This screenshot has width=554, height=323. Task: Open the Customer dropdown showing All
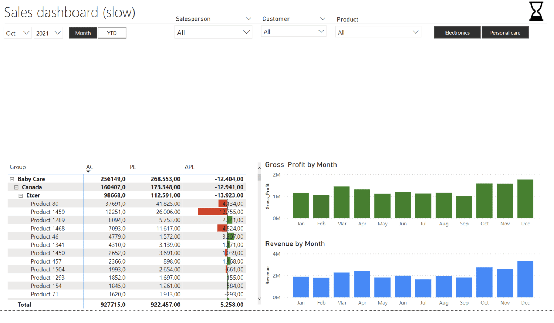(x=294, y=31)
